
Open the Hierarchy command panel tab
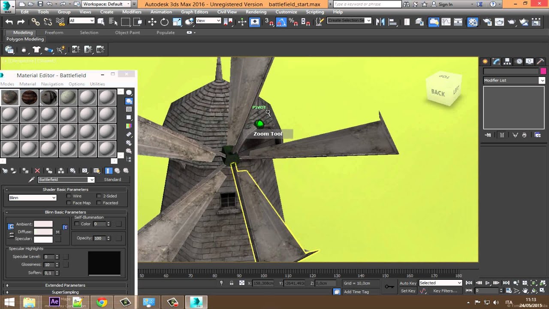tap(507, 61)
